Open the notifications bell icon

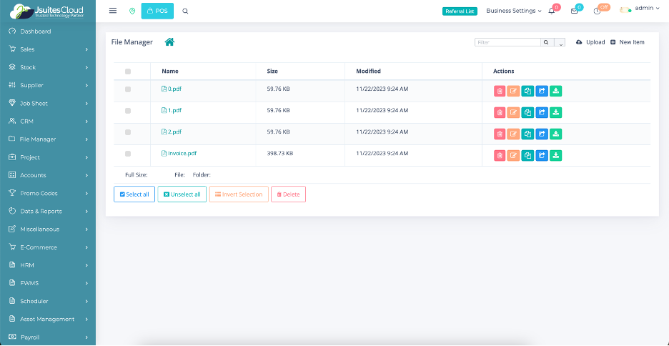[551, 11]
